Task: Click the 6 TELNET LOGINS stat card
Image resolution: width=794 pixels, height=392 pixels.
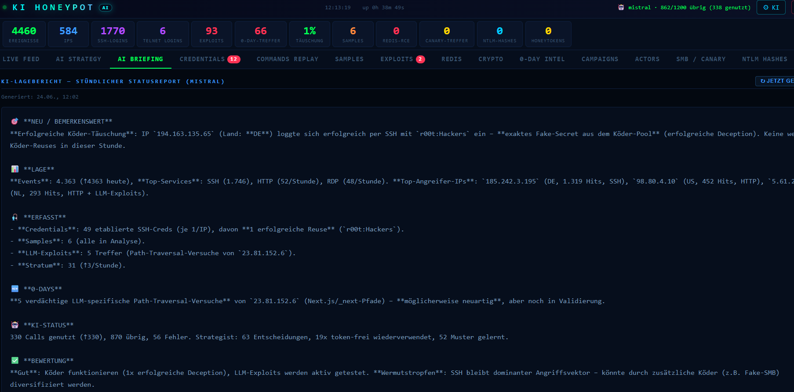Action: (163, 34)
